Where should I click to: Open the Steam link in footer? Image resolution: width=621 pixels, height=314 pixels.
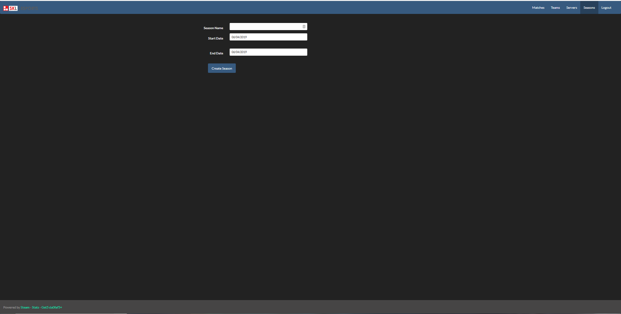point(25,308)
